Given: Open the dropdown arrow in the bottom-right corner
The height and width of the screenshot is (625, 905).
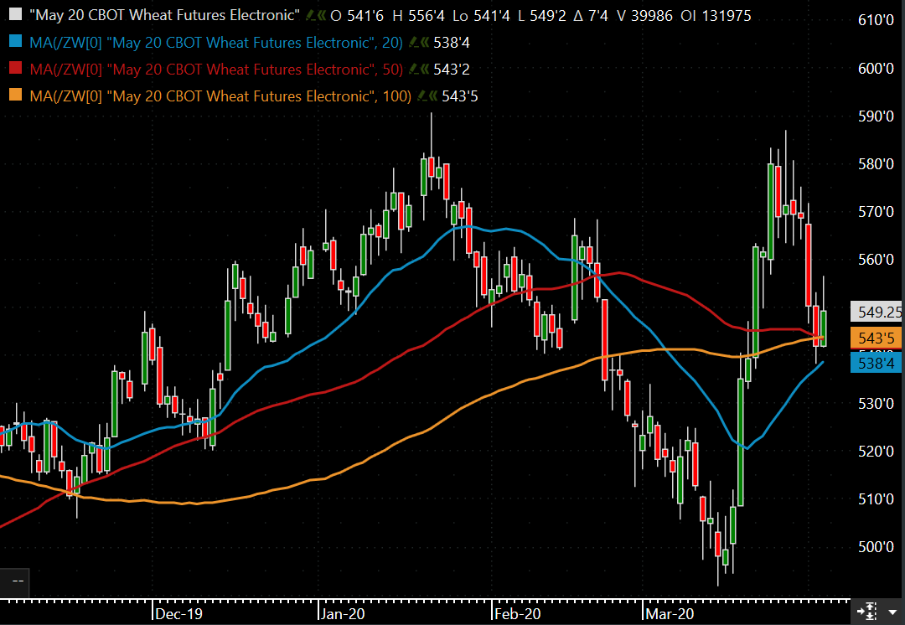Looking at the screenshot, I should pos(893,612).
